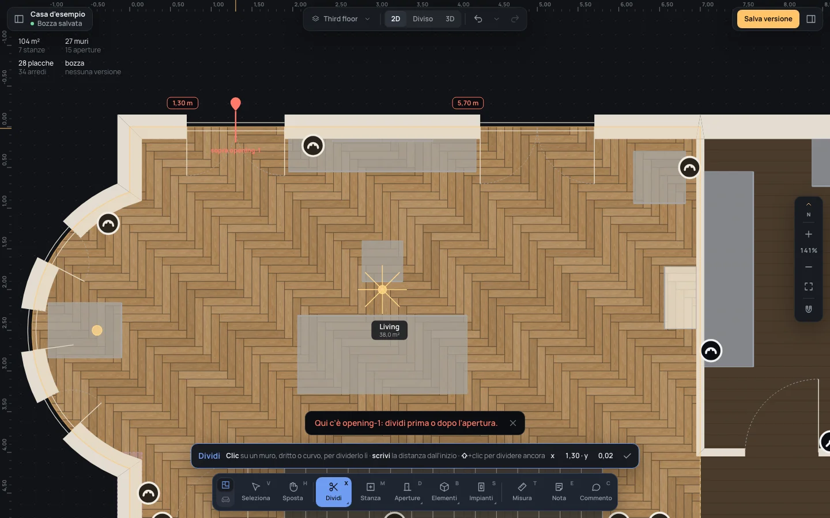
Task: Dismiss the opening-1 warning message
Action: pyautogui.click(x=513, y=423)
